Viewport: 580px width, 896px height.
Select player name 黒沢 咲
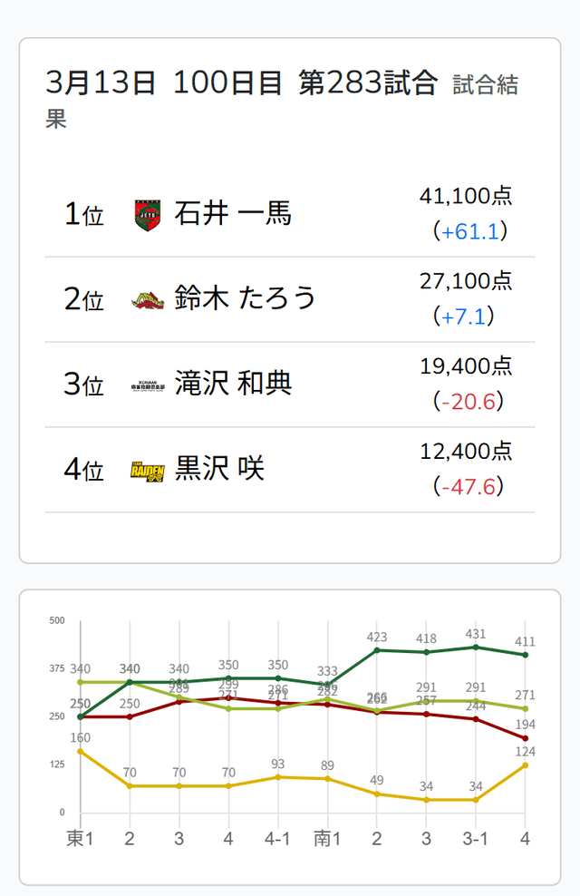pyautogui.click(x=219, y=471)
